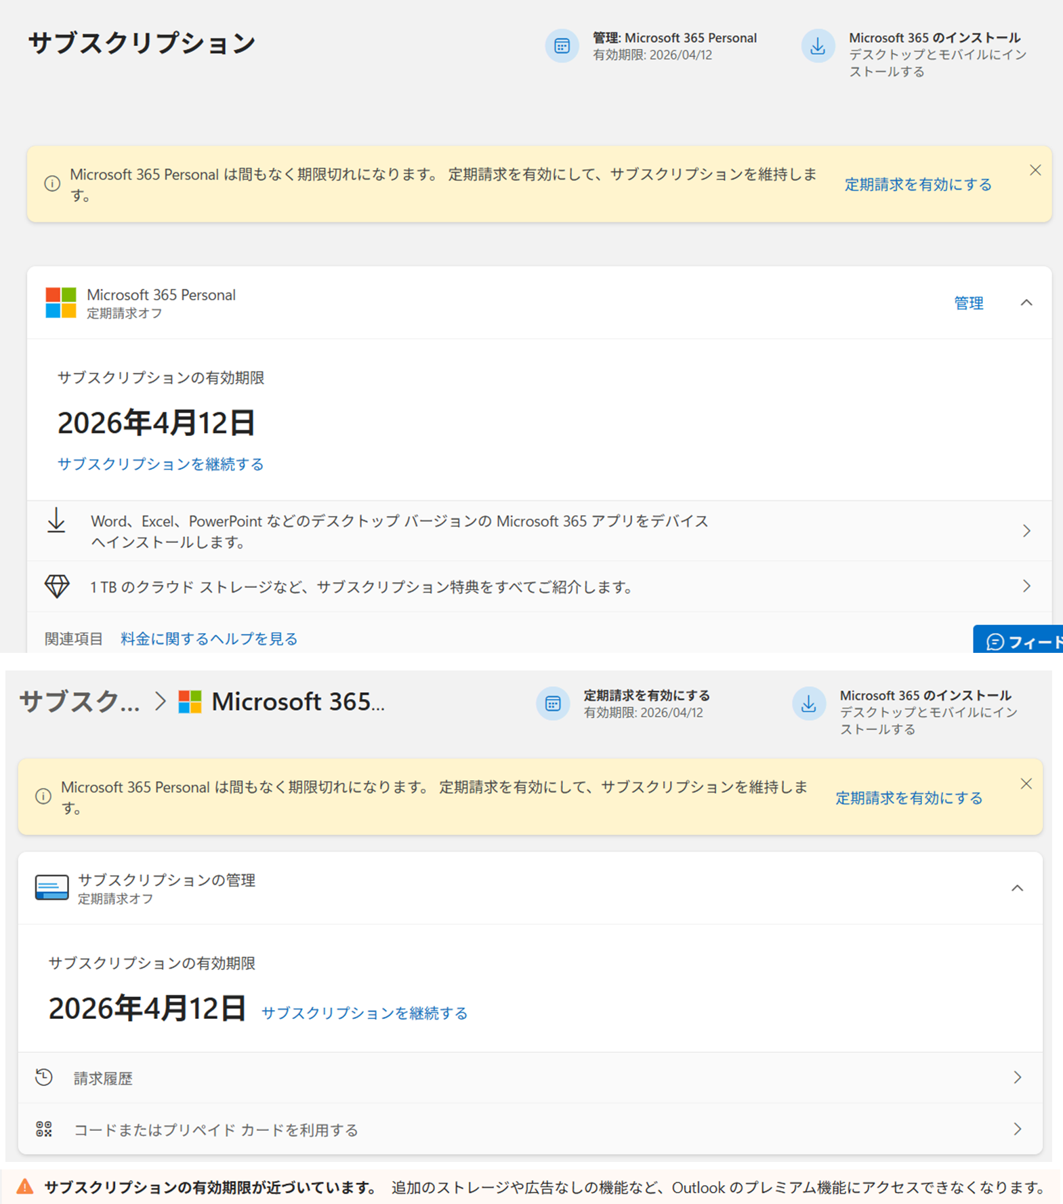This screenshot has width=1063, height=1204.
Task: Expand chevron on desktop apps install row
Action: [x=1026, y=531]
